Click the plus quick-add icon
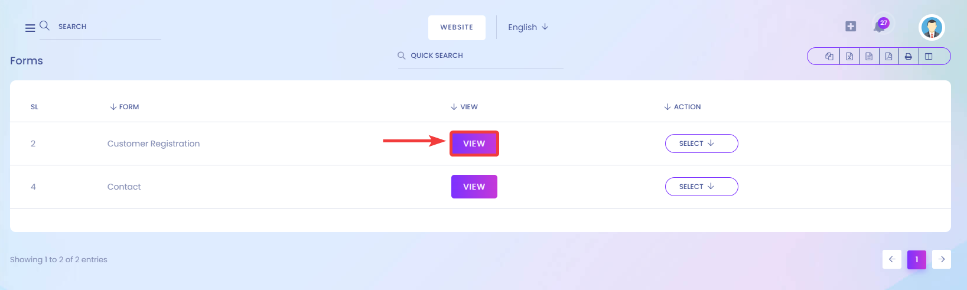 click(851, 26)
